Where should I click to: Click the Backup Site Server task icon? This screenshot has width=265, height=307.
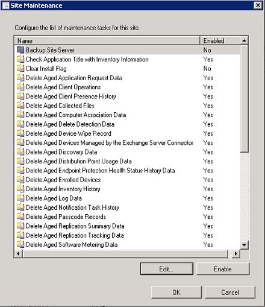point(20,50)
